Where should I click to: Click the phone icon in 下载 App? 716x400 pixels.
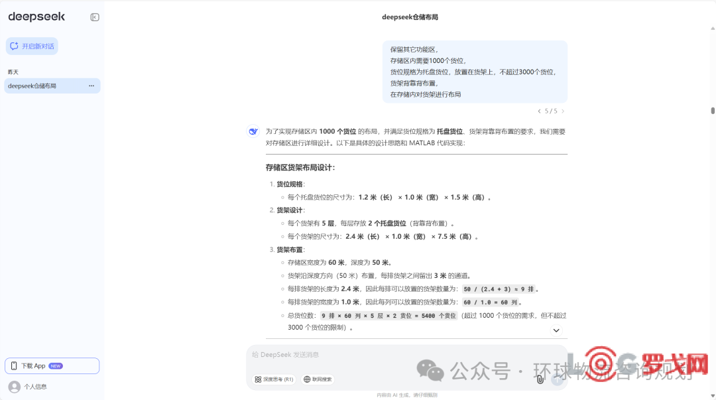pos(14,366)
